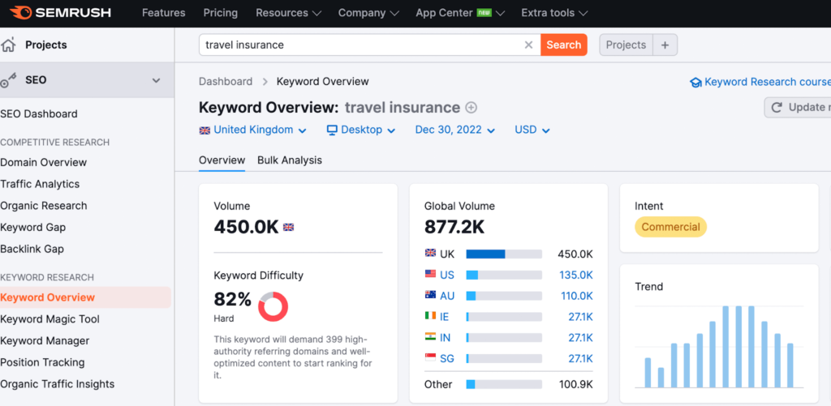Open the United Kingdom country dropdown

[x=252, y=130]
